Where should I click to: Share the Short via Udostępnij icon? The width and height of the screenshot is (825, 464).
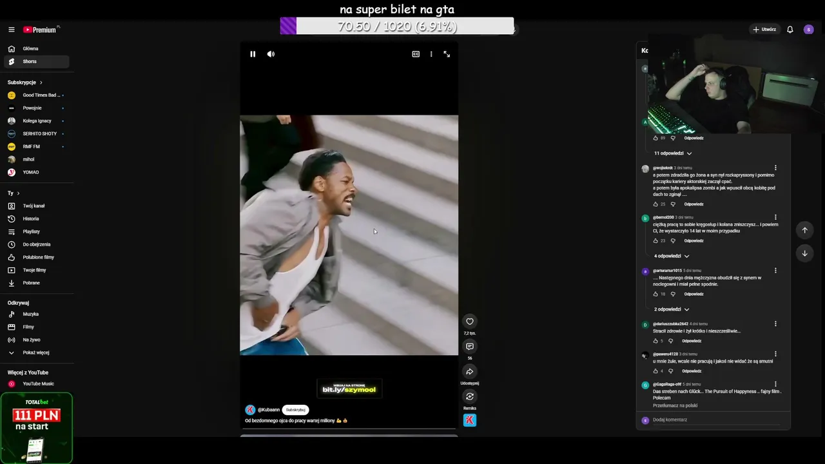tap(470, 372)
